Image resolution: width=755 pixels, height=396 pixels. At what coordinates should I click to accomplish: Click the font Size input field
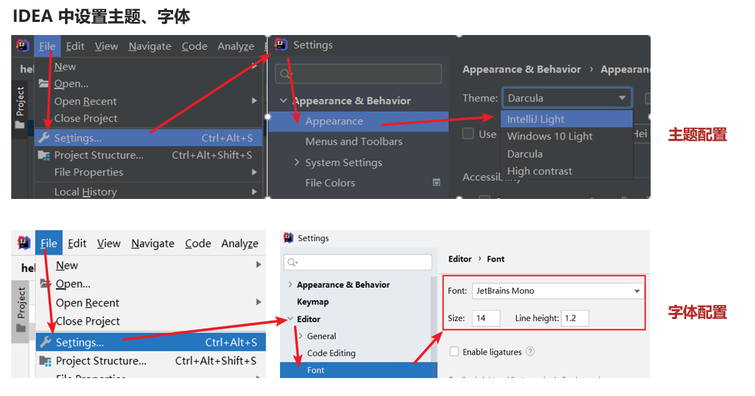click(x=486, y=318)
